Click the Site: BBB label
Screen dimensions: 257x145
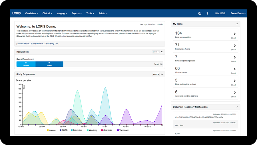[x=220, y=13]
